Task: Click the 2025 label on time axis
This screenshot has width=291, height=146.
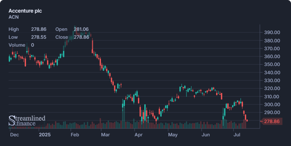Action: point(45,135)
